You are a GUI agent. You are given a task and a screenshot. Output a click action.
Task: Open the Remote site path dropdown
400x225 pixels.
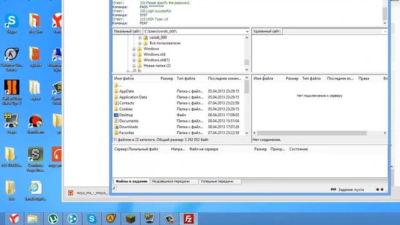pos(385,31)
